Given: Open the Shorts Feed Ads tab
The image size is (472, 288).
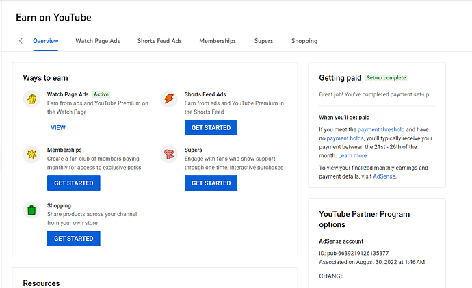Looking at the screenshot, I should 159,41.
